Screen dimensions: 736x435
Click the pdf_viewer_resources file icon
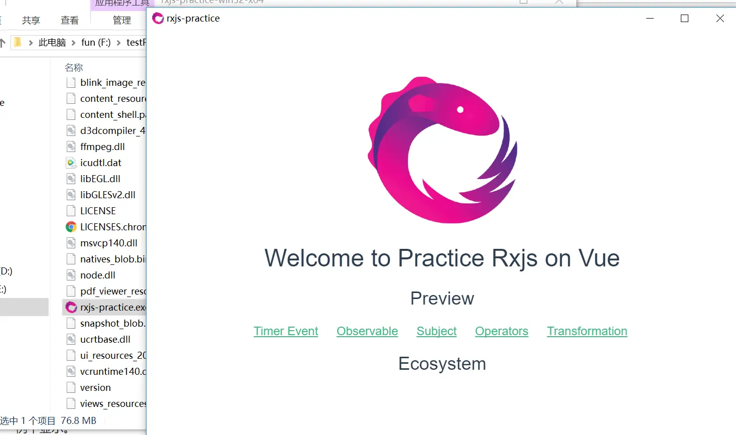(71, 291)
